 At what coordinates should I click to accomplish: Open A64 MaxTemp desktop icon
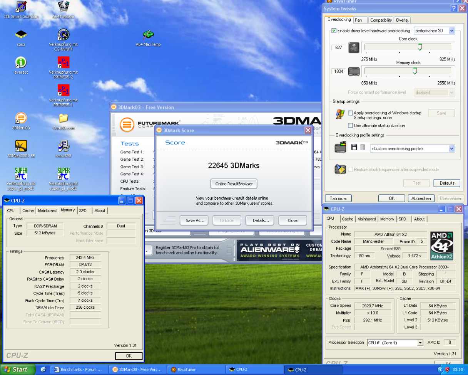point(148,35)
